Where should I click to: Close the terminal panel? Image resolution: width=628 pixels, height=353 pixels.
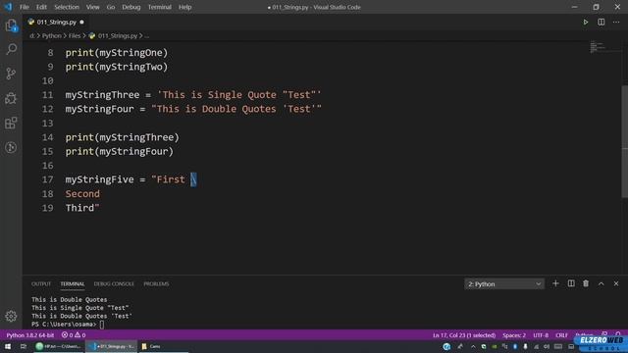click(x=616, y=283)
